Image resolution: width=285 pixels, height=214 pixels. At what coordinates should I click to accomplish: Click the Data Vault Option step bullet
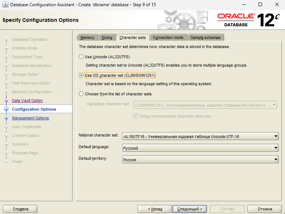(6, 100)
